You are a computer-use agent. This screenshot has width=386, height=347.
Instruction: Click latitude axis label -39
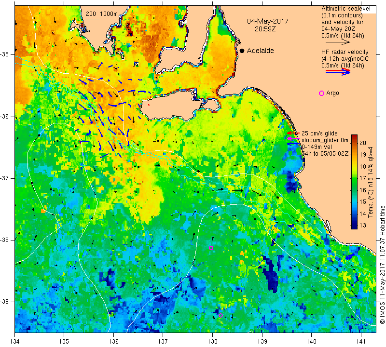tap(5, 302)
